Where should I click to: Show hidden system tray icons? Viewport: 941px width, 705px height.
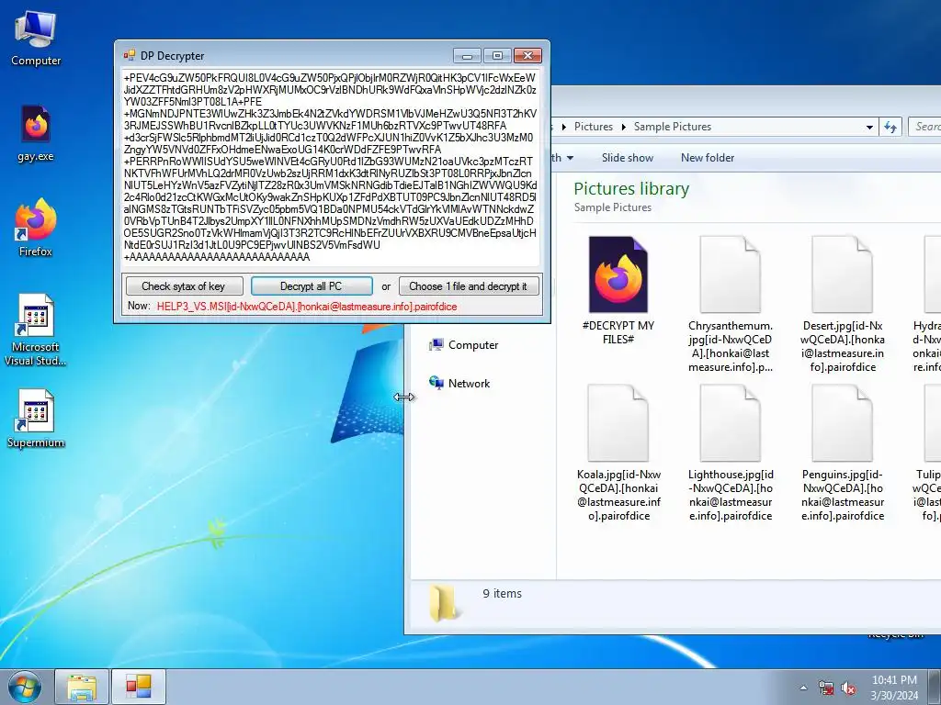[803, 688]
